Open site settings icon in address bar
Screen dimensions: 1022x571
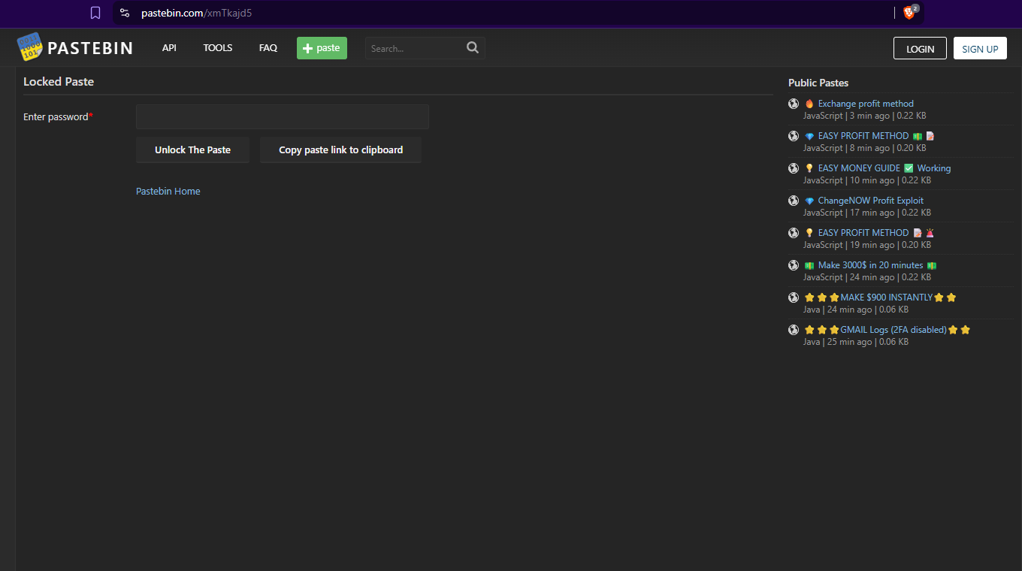pyautogui.click(x=125, y=13)
